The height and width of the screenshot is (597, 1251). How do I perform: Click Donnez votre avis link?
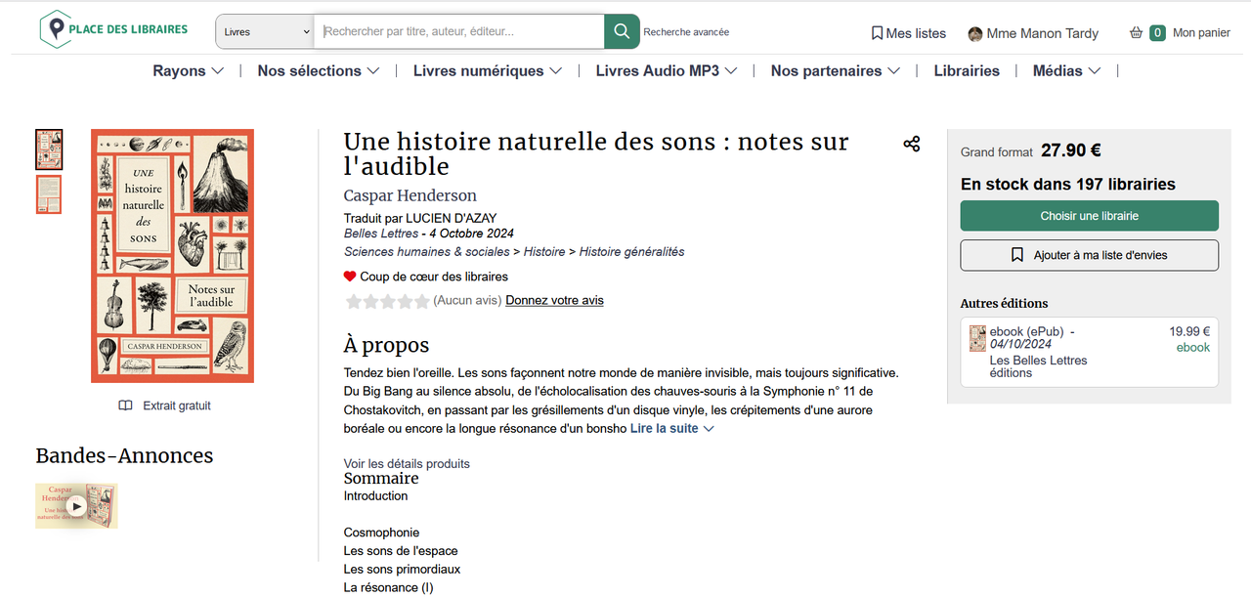[x=554, y=300]
